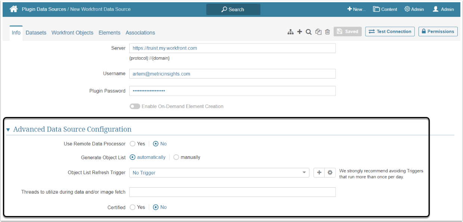Select Yes for Certified
Image resolution: width=463 pixels, height=222 pixels.
133,207
